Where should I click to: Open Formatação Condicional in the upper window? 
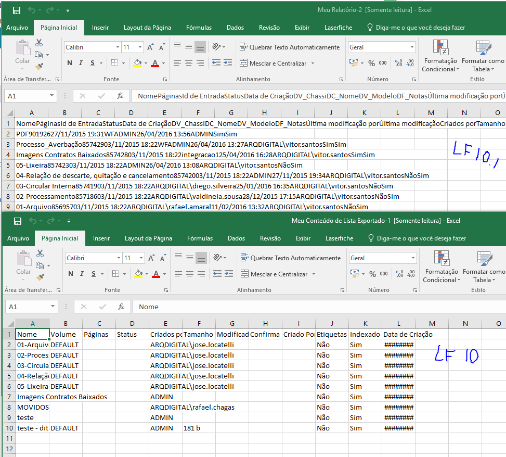point(440,56)
